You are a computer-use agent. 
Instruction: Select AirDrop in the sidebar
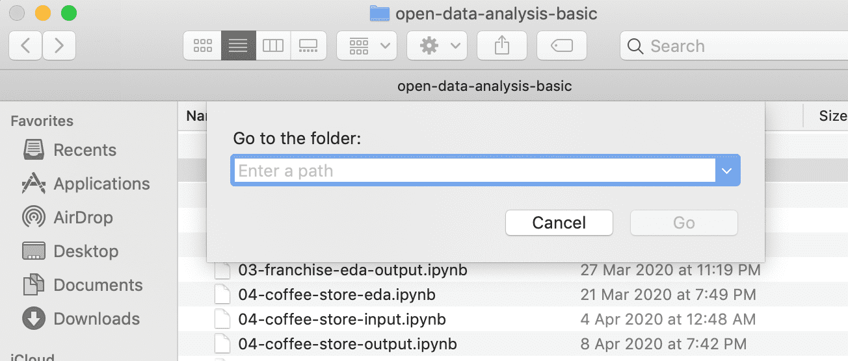(83, 218)
